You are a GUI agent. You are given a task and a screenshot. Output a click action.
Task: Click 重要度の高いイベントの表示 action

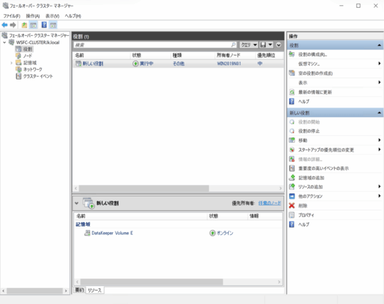(323, 168)
